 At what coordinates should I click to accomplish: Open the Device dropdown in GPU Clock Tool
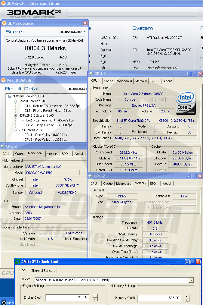coord(191,280)
